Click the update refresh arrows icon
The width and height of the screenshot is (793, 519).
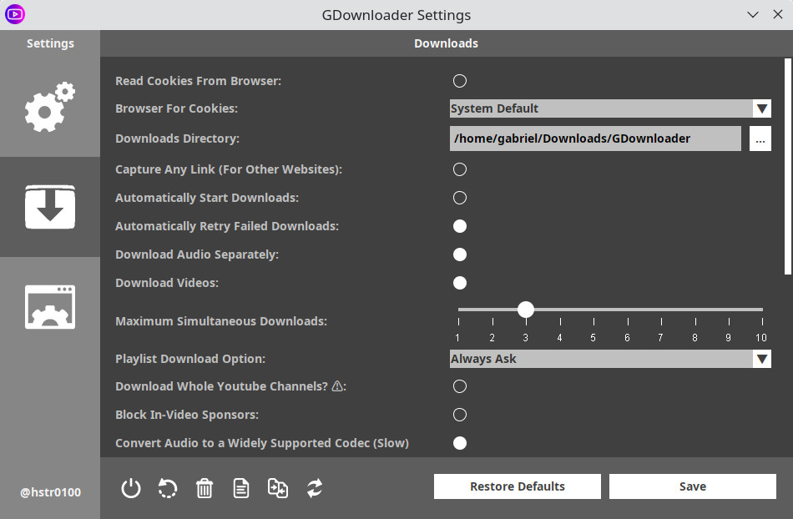(x=315, y=488)
